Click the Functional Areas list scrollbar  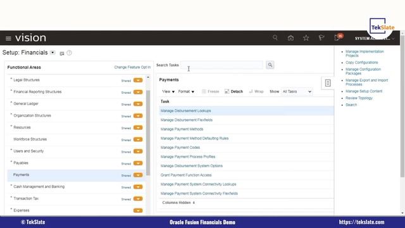point(148,133)
